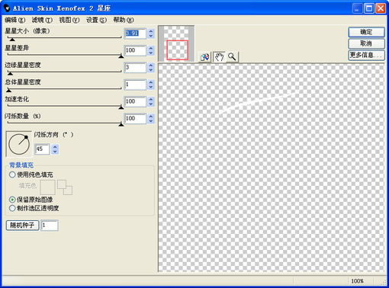Click the 取消 button
The height and width of the screenshot is (288, 389).
click(366, 43)
